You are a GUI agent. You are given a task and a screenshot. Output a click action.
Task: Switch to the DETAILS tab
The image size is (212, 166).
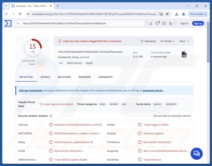(45, 77)
